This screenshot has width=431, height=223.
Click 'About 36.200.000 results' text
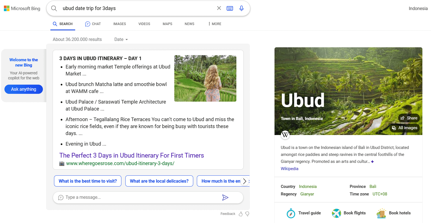tap(77, 40)
